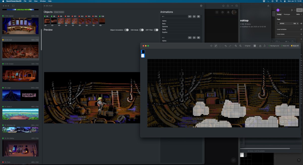Delete animation #2 with trash icon

tap(198, 37)
